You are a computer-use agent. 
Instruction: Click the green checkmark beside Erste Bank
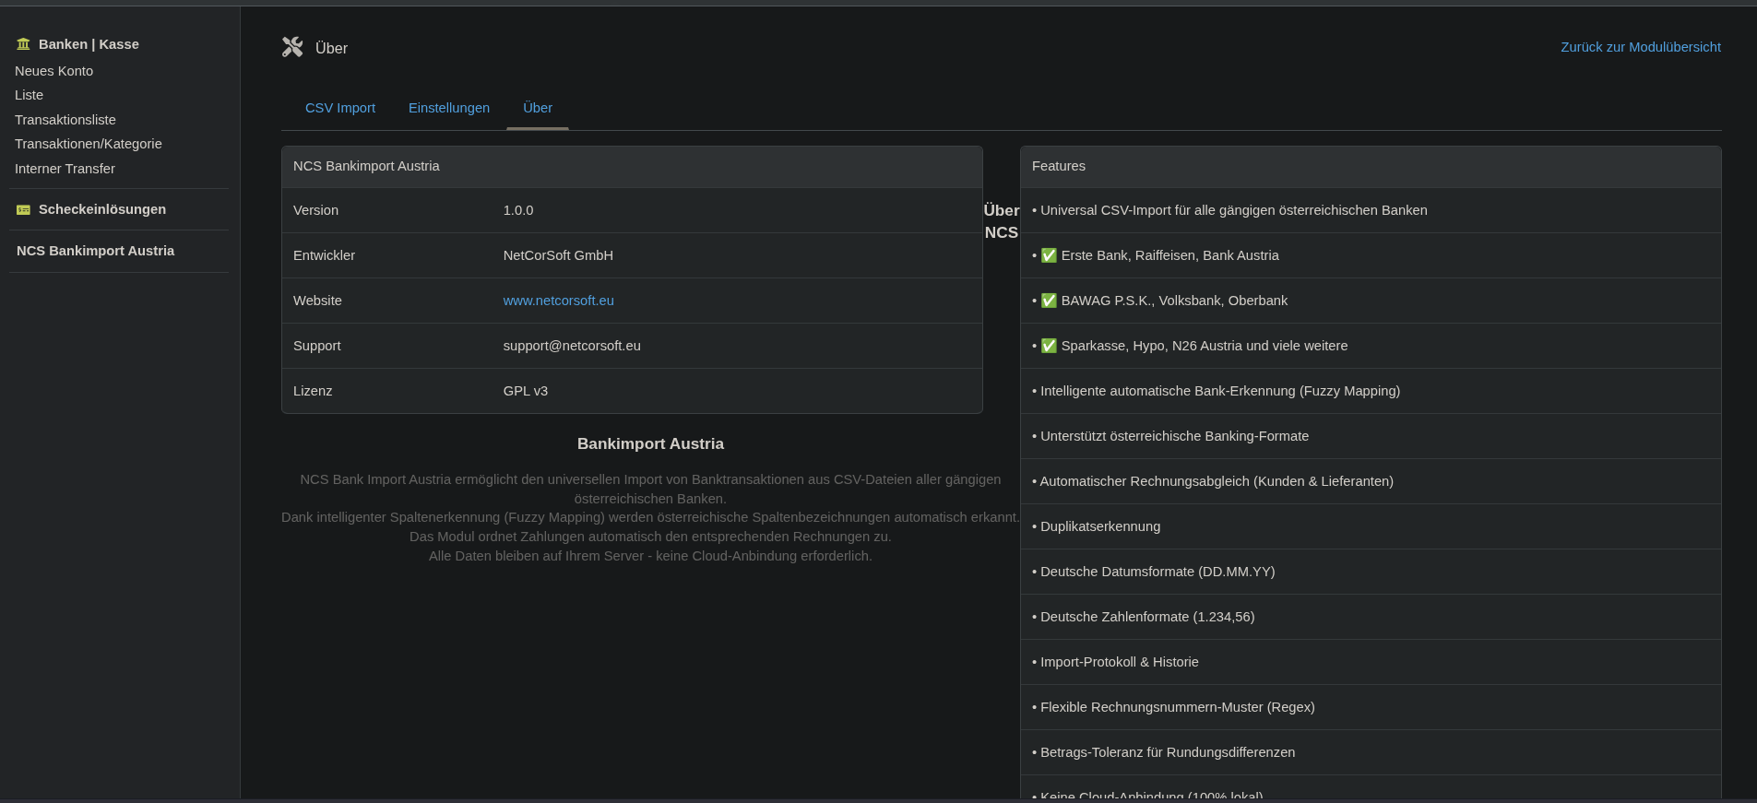pyautogui.click(x=1049, y=255)
